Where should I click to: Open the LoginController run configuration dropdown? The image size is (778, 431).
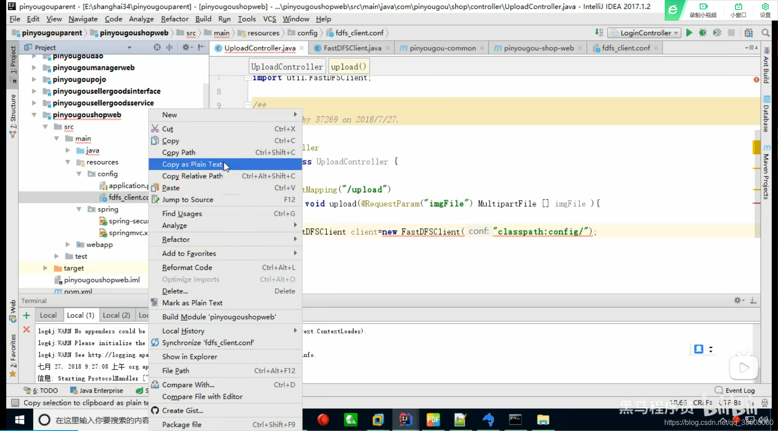[x=644, y=33]
